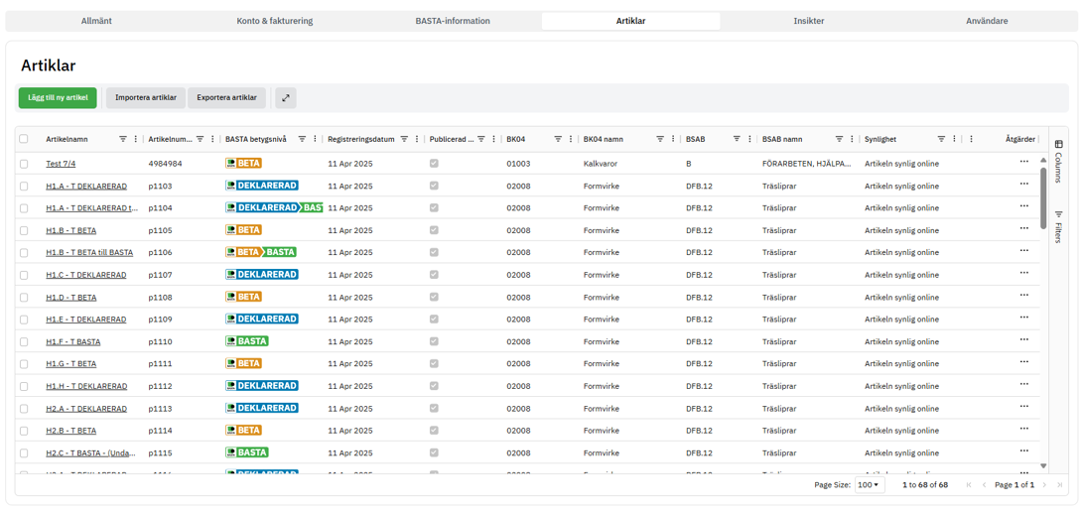Open row actions menu for H1.D - T BETA
The width and height of the screenshot is (1083, 512).
1023,296
